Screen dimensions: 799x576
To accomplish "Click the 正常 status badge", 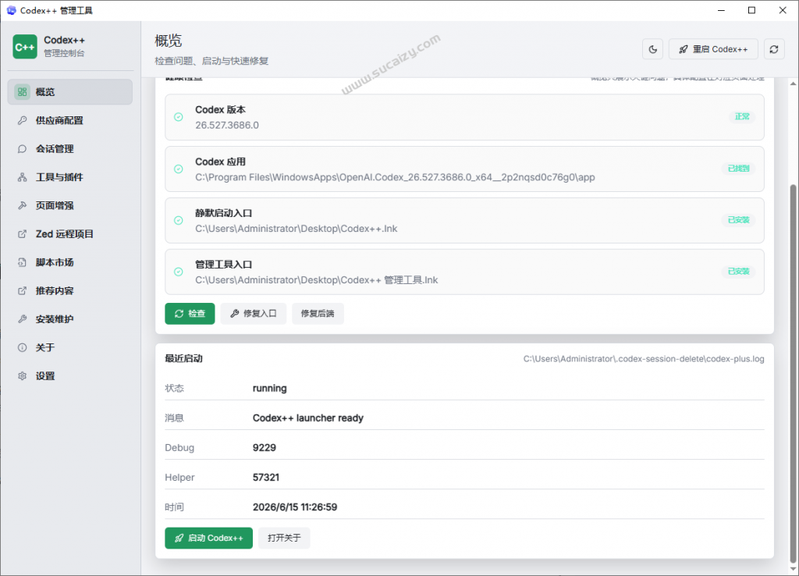I will pyautogui.click(x=742, y=117).
